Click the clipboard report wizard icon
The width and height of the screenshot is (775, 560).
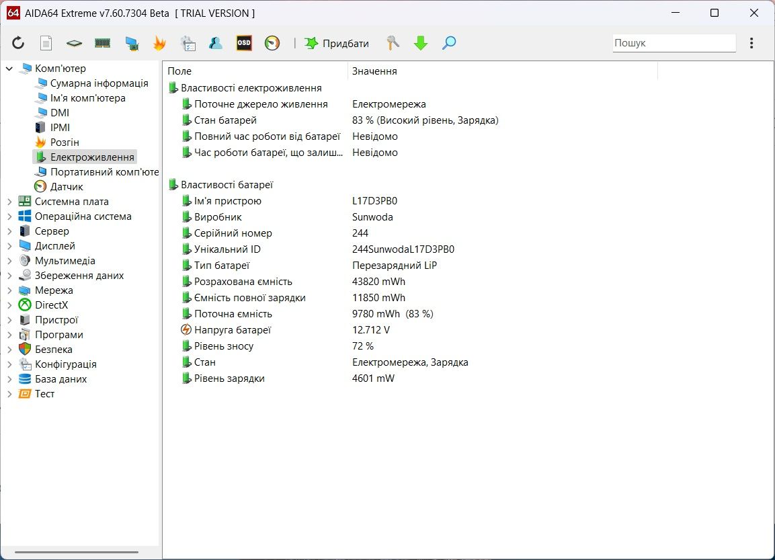pos(188,43)
